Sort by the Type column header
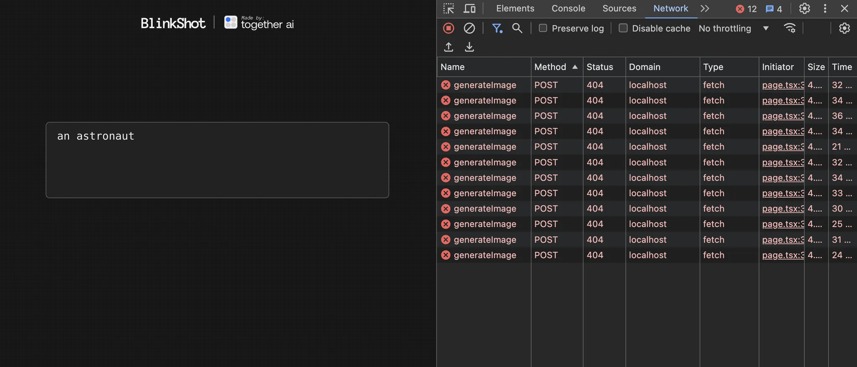 pyautogui.click(x=729, y=67)
